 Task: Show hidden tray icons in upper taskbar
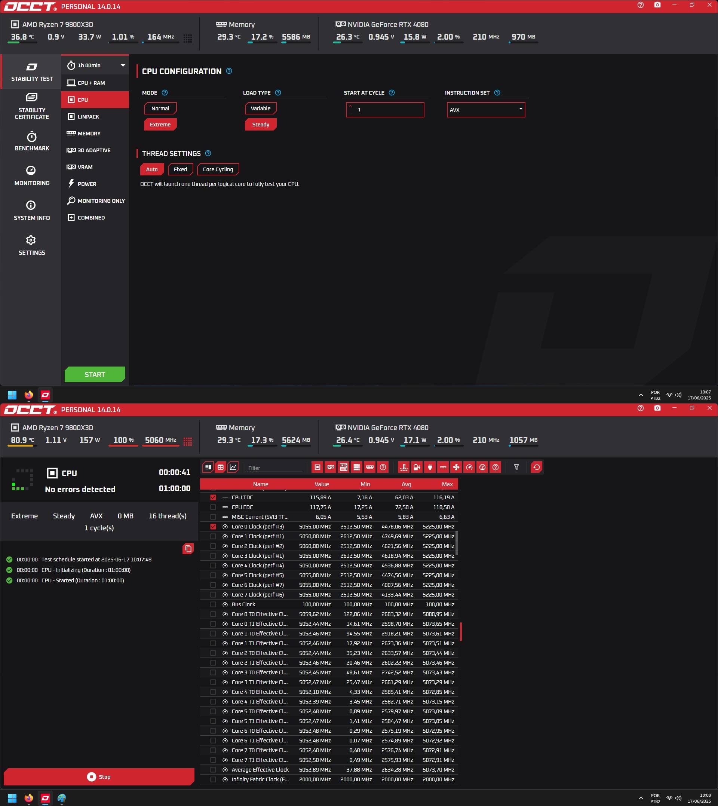tap(641, 395)
